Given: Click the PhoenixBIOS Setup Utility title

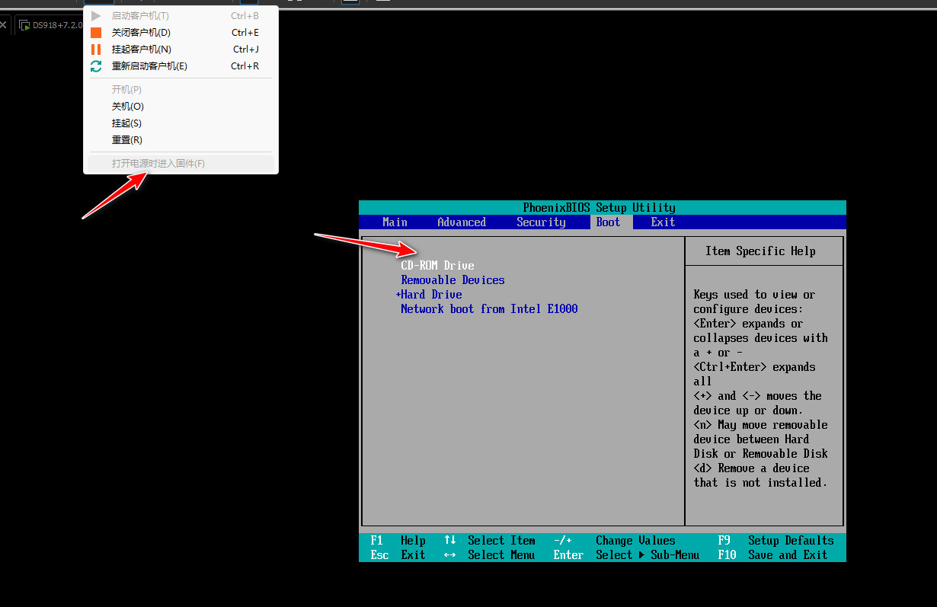Looking at the screenshot, I should 599,208.
